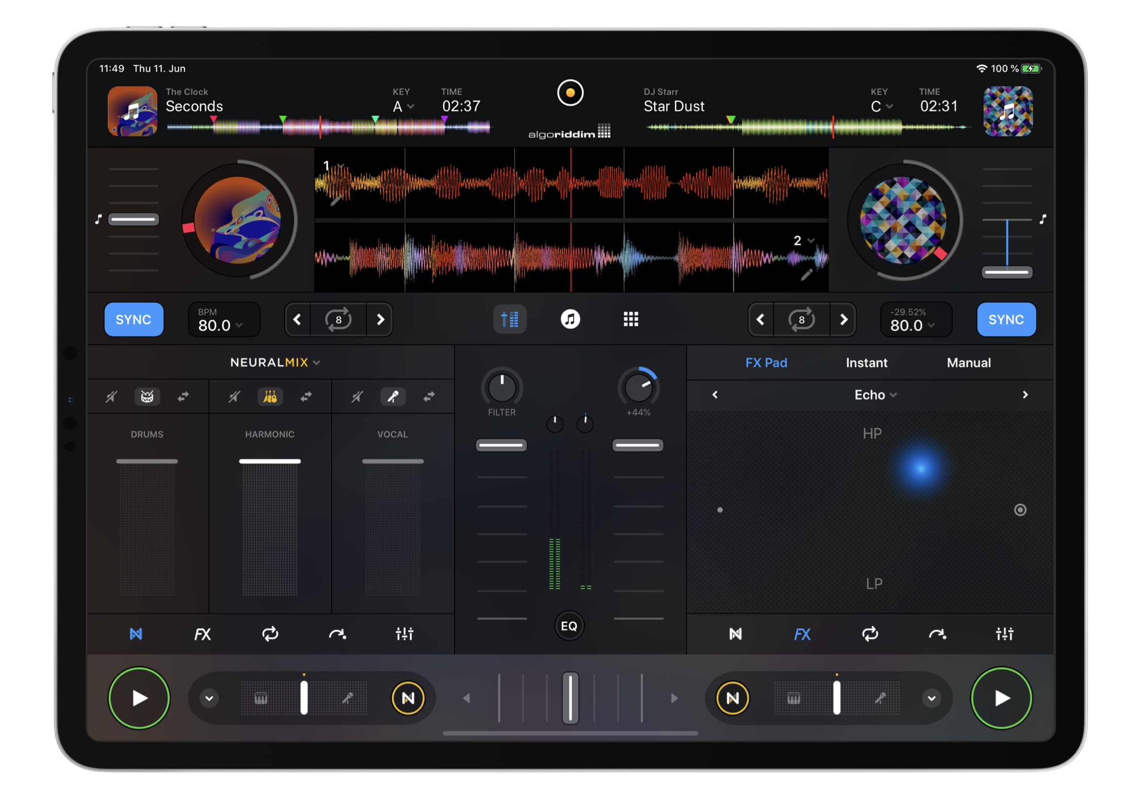The image size is (1144, 799).
Task: Open the Echo effect dropdown
Action: 875,395
